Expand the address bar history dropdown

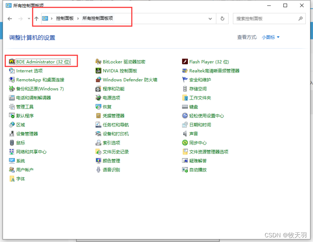(210, 19)
